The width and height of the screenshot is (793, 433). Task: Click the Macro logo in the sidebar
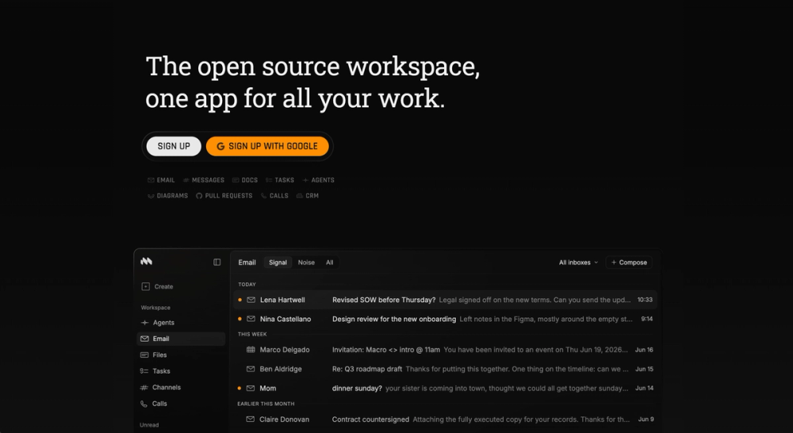click(146, 262)
